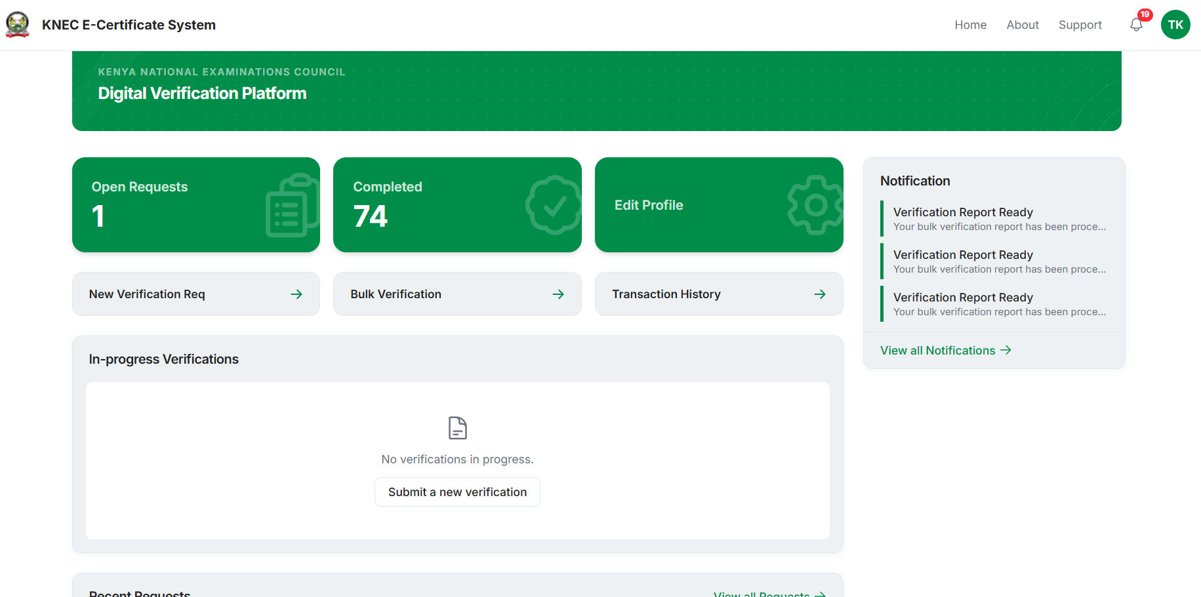This screenshot has height=597, width=1201.
Task: Start a New Verification Req
Action: pos(196,294)
